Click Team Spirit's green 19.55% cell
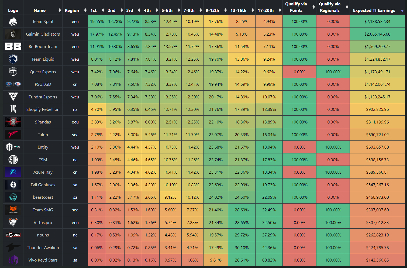 coord(97,22)
